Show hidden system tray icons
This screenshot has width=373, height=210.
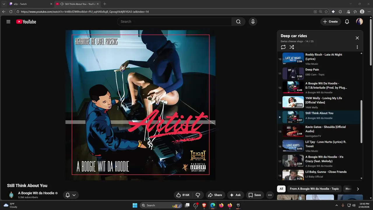pyautogui.click(x=337, y=205)
